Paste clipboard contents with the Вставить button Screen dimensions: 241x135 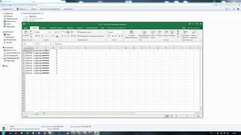tap(26, 34)
